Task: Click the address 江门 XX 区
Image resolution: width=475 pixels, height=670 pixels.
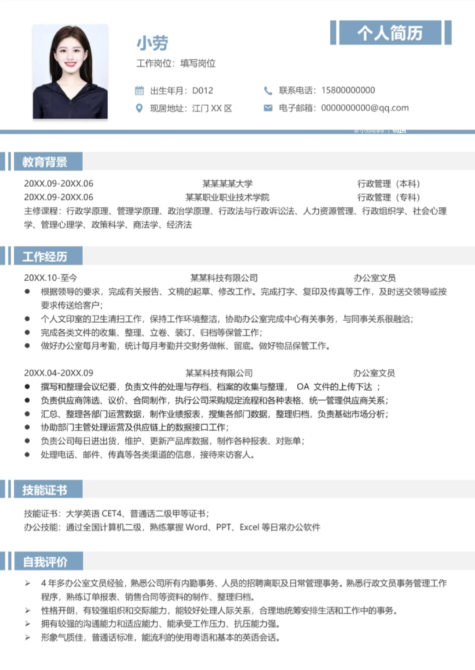Action: click(212, 108)
